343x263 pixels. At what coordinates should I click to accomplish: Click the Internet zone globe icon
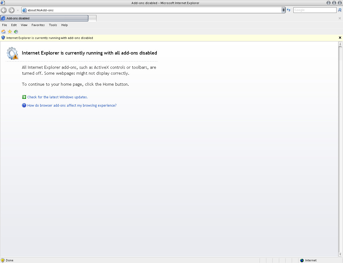[302, 260]
